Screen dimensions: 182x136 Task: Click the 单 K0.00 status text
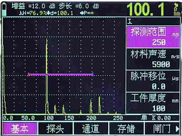coord(156,118)
